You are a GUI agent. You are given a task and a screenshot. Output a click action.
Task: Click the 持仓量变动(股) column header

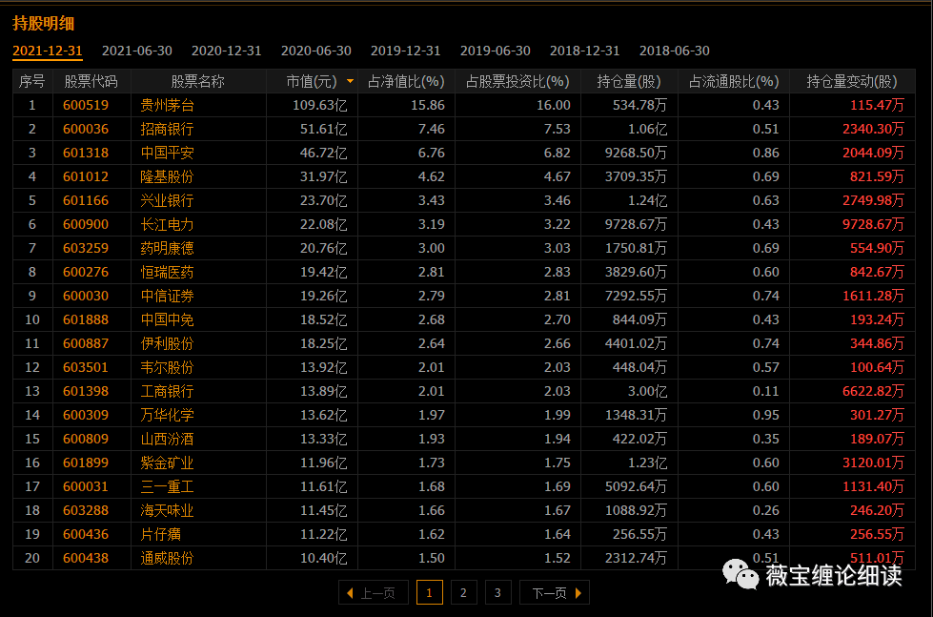pyautogui.click(x=852, y=81)
